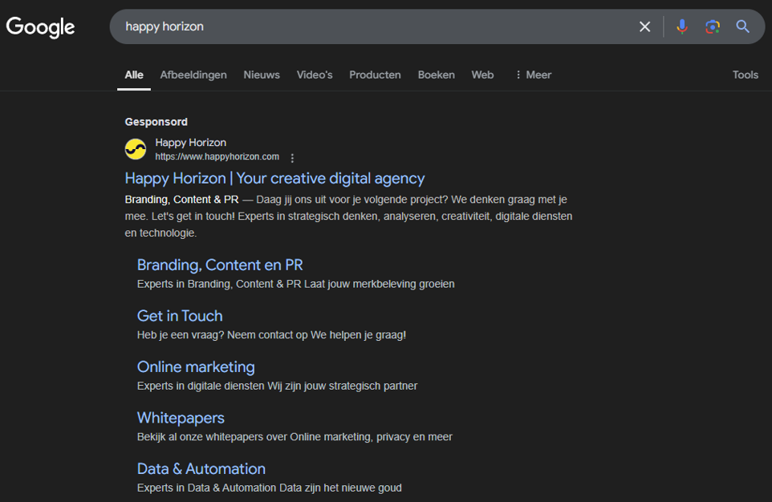Image resolution: width=772 pixels, height=502 pixels.
Task: Click the Happy Horizon site name
Action: (190, 143)
